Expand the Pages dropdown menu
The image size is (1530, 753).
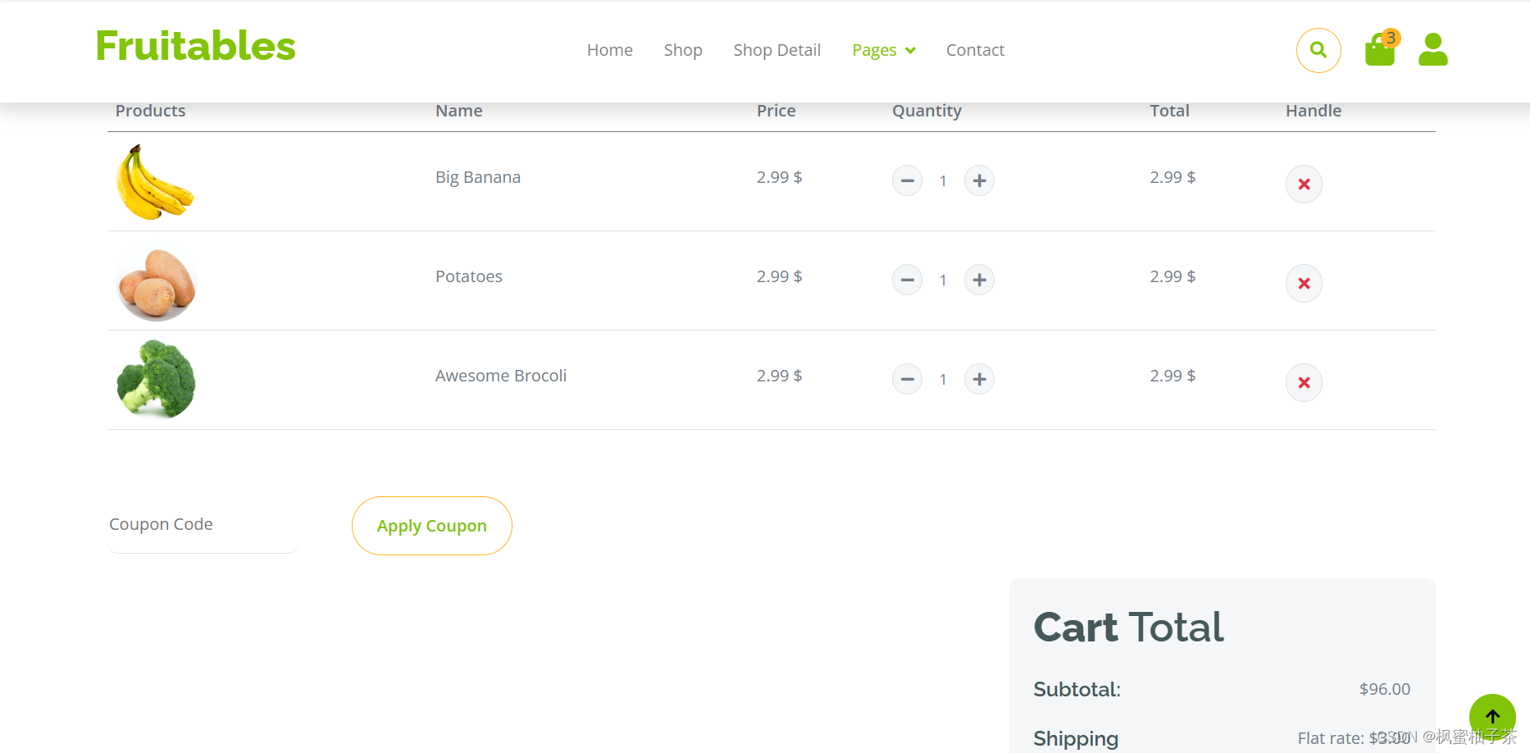tap(883, 50)
